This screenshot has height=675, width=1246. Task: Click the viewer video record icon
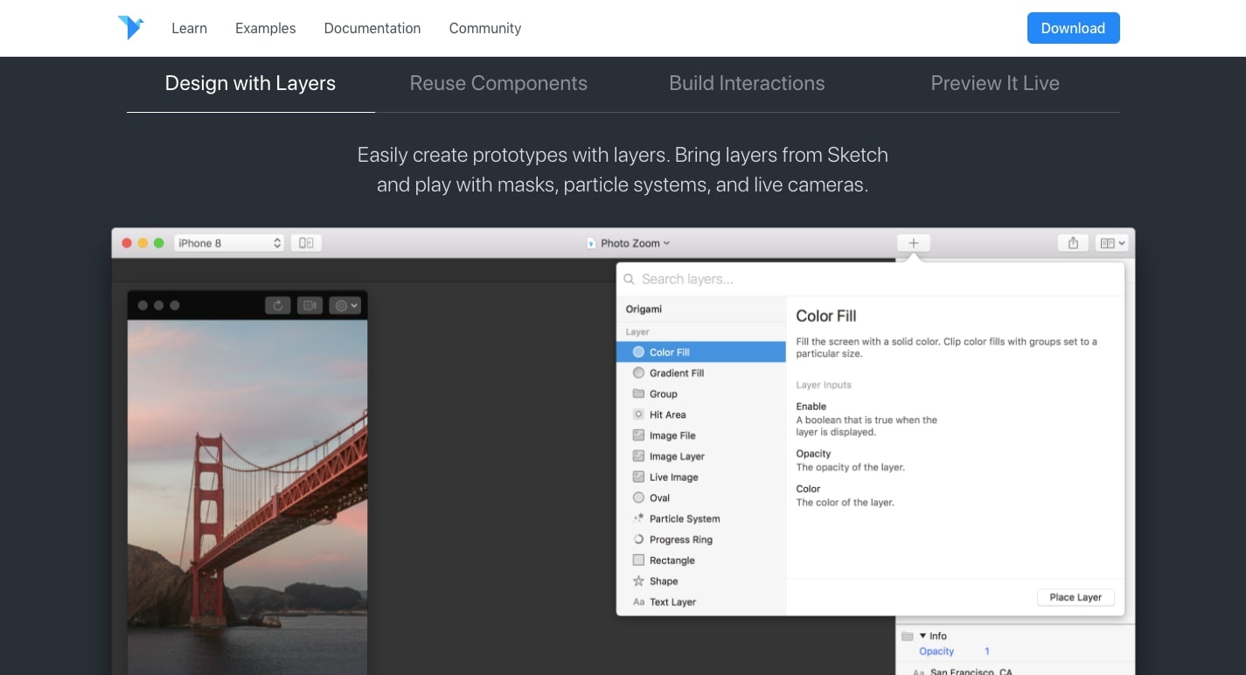310,305
